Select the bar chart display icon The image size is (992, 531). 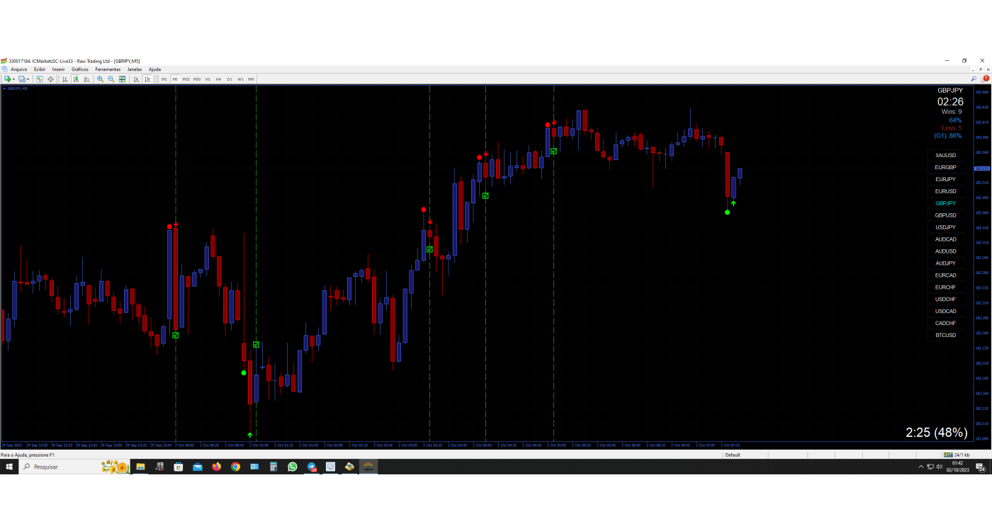[x=64, y=79]
